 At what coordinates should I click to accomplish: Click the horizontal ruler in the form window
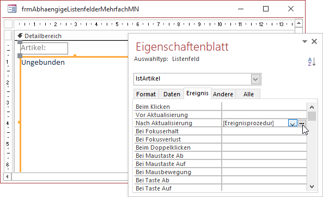pyautogui.click(x=154, y=24)
